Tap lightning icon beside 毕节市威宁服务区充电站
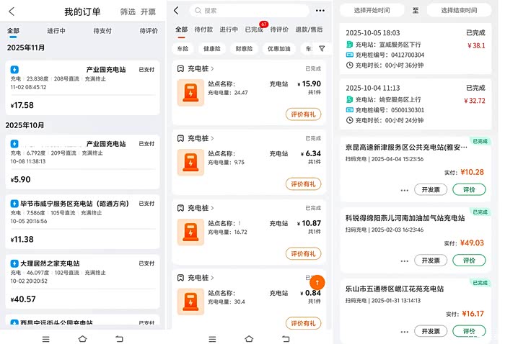 click(x=14, y=204)
